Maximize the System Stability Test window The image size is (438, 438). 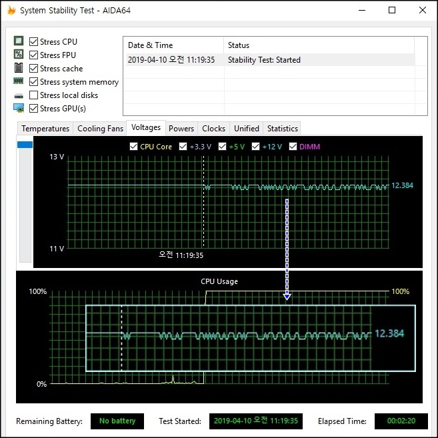pos(392,11)
